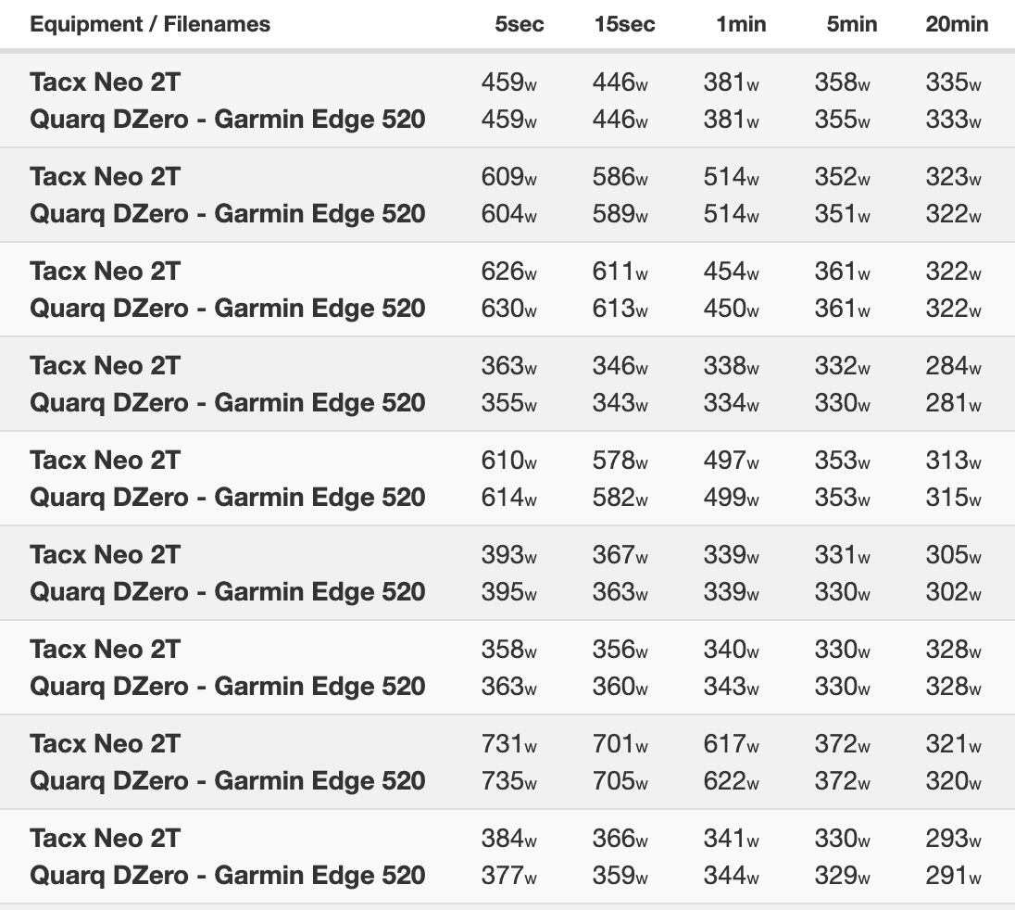The height and width of the screenshot is (910, 1015).
Task: Click the 731w 5sec Tacx value
Action: (508, 743)
